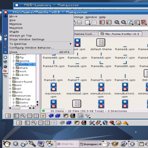This screenshot has width=148, height=148.
Task: Click the find file magnifier in front window toolbar
Action: (23, 116)
